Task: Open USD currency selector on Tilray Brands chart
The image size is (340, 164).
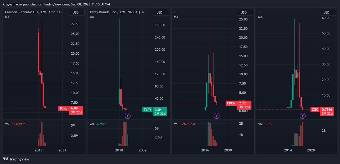Action: 161,12
